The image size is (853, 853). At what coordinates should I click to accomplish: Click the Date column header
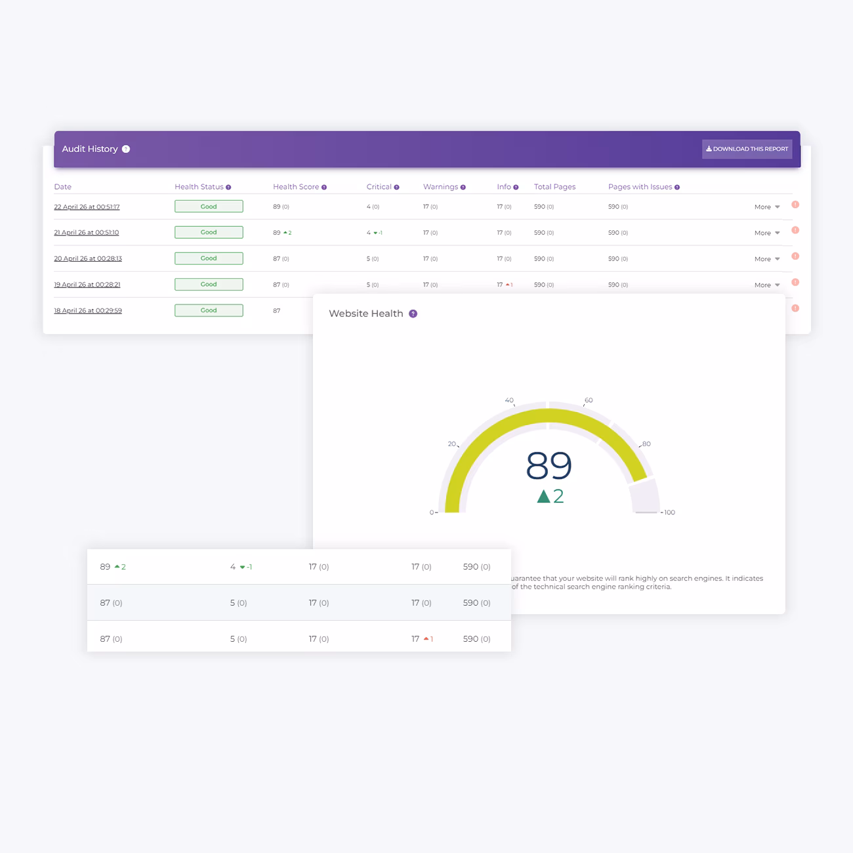pyautogui.click(x=63, y=187)
